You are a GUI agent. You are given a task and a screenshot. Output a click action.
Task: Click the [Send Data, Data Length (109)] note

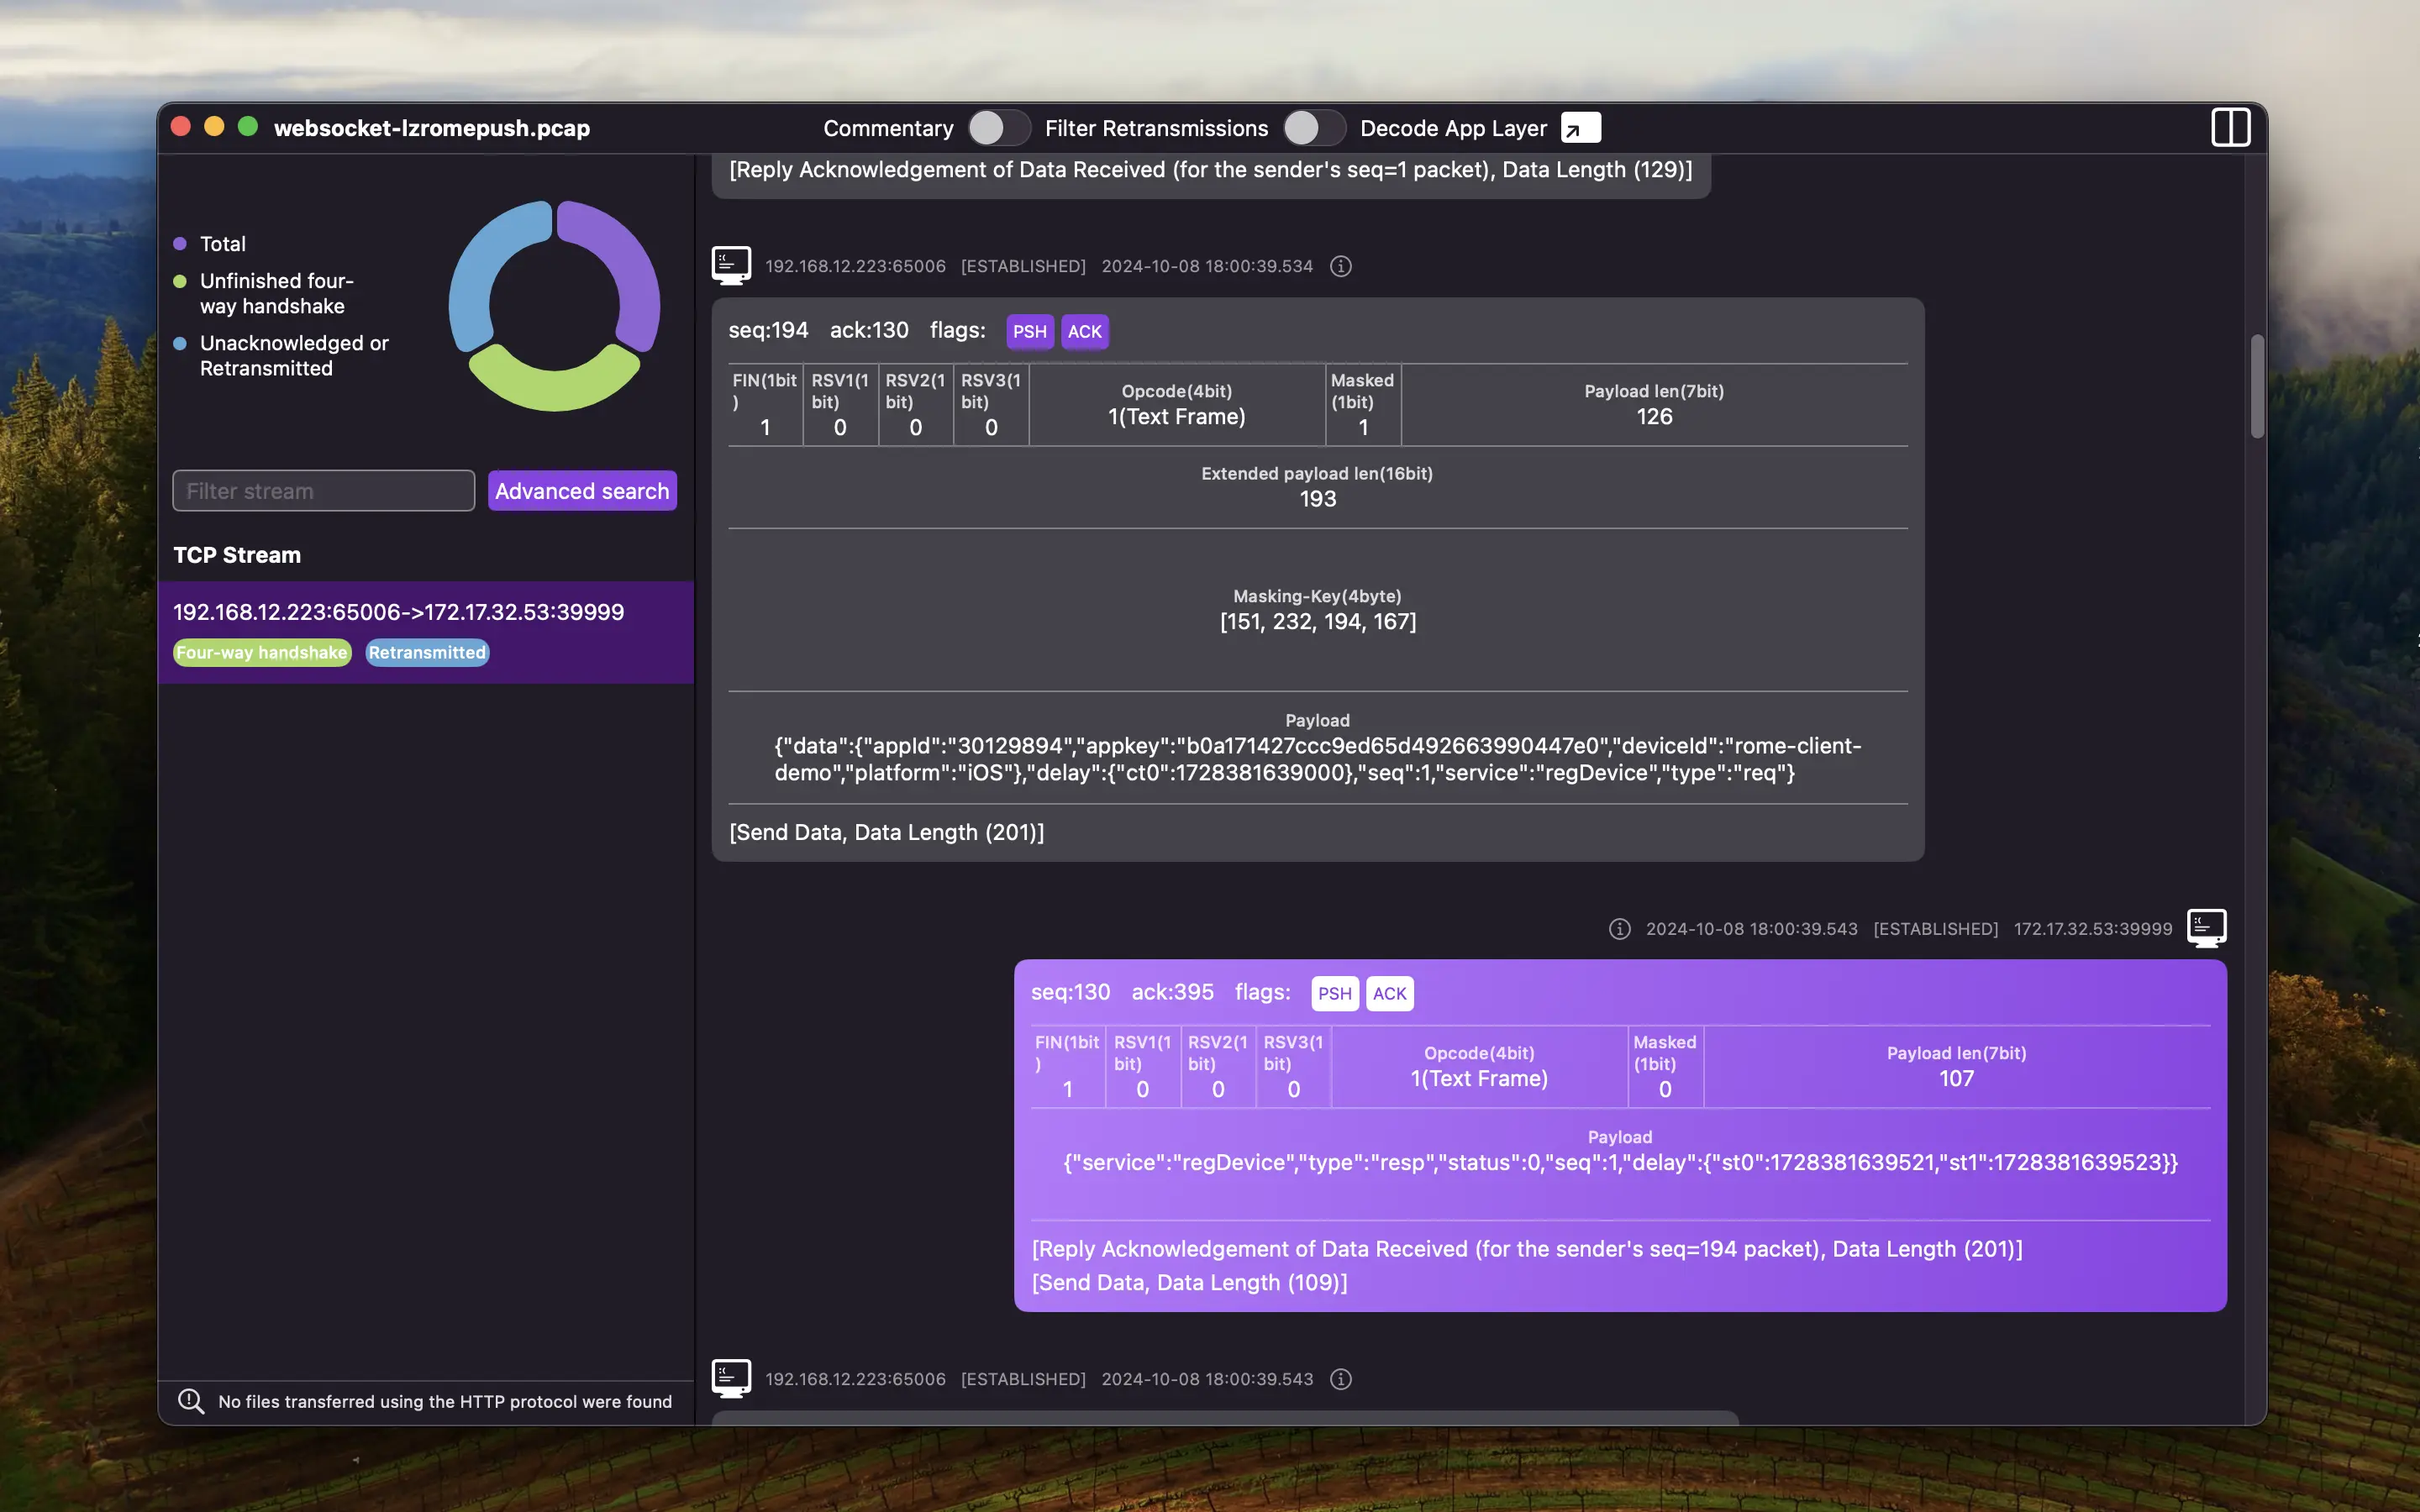tap(1189, 1282)
